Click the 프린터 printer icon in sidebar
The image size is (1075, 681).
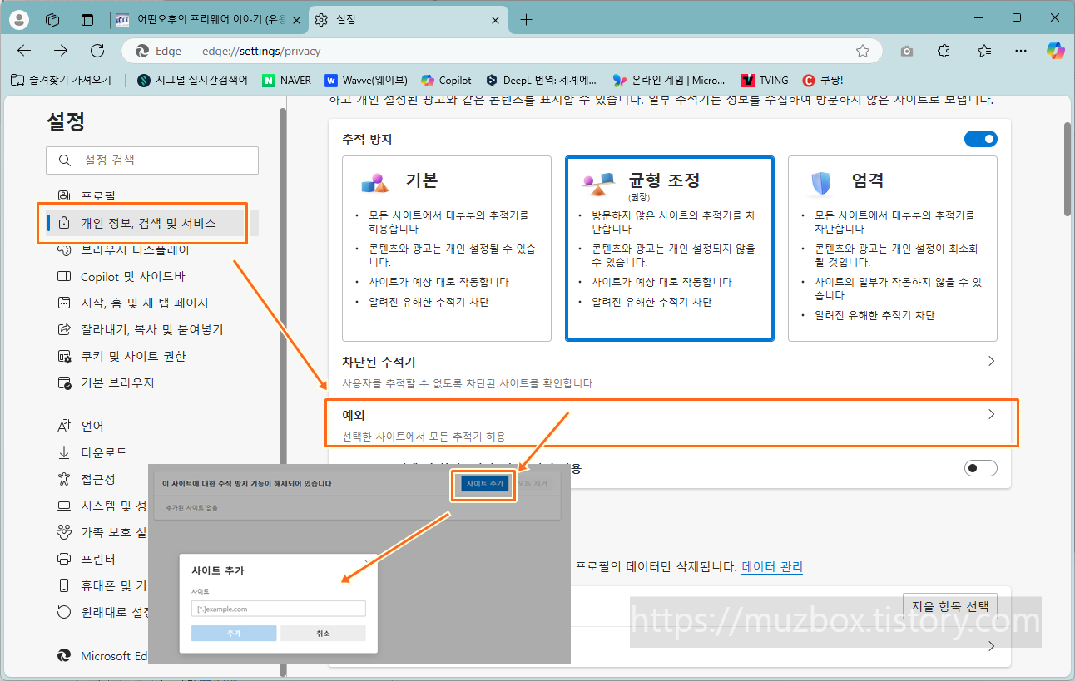[64, 559]
